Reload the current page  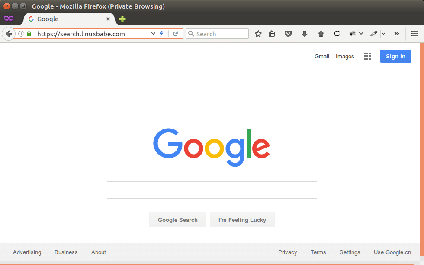175,34
